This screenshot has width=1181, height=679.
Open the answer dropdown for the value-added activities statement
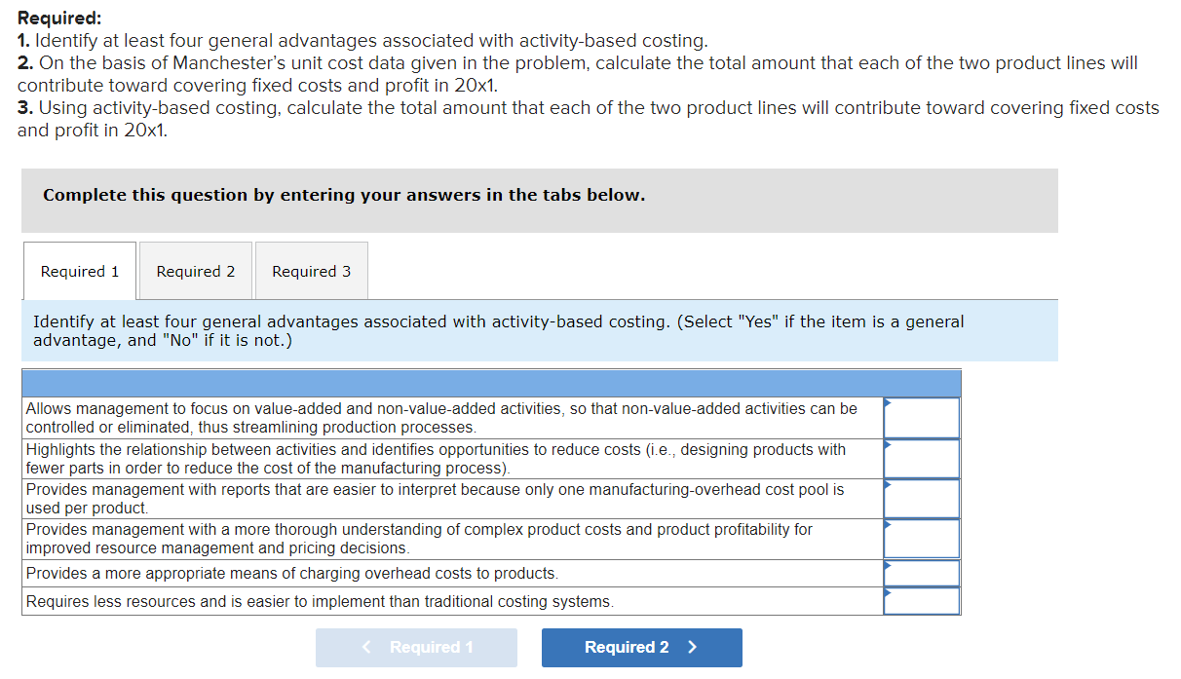pyautogui.click(x=921, y=417)
